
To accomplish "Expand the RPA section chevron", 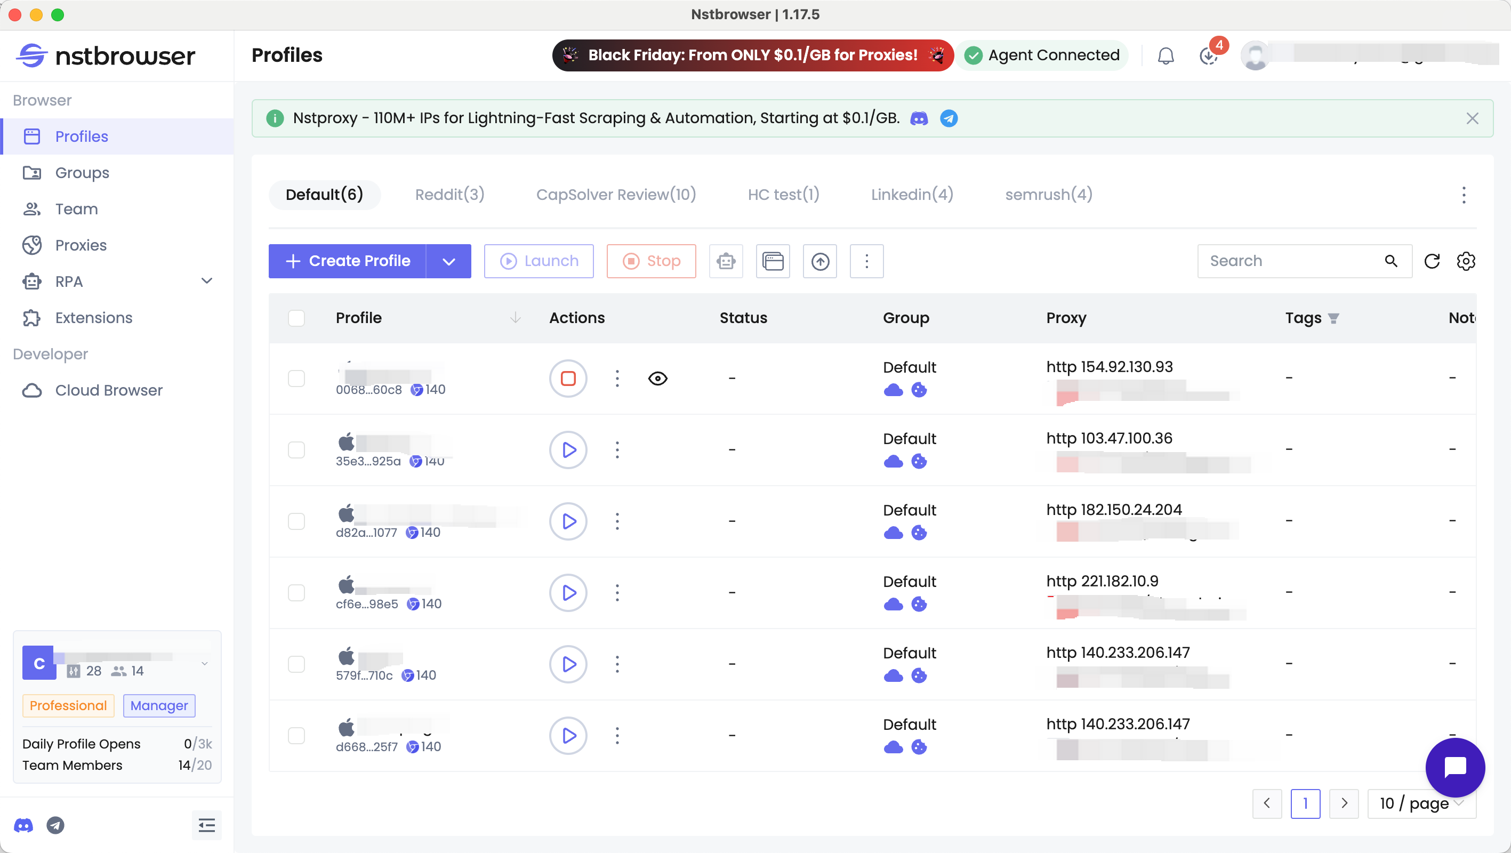I will pyautogui.click(x=206, y=281).
